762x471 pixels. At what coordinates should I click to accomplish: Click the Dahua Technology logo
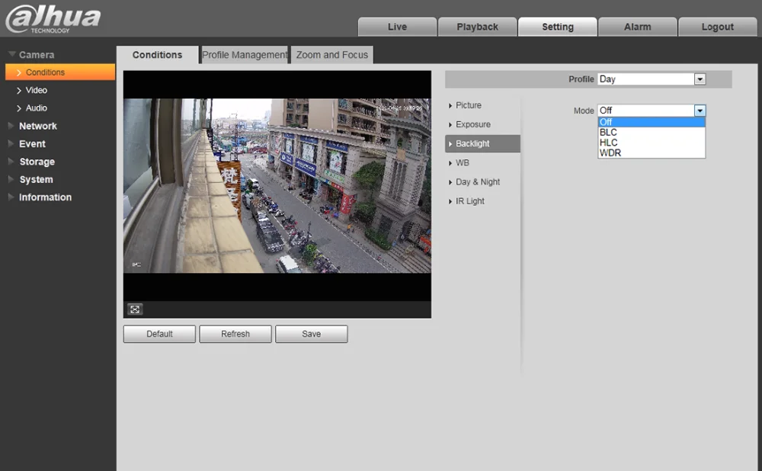[x=53, y=19]
